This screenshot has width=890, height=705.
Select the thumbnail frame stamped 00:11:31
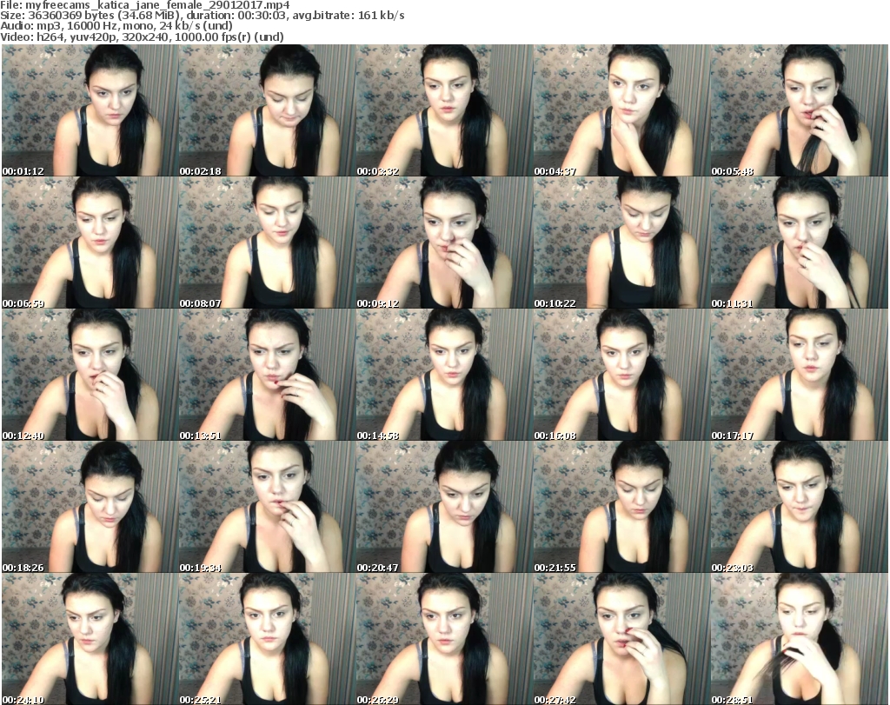(799, 243)
